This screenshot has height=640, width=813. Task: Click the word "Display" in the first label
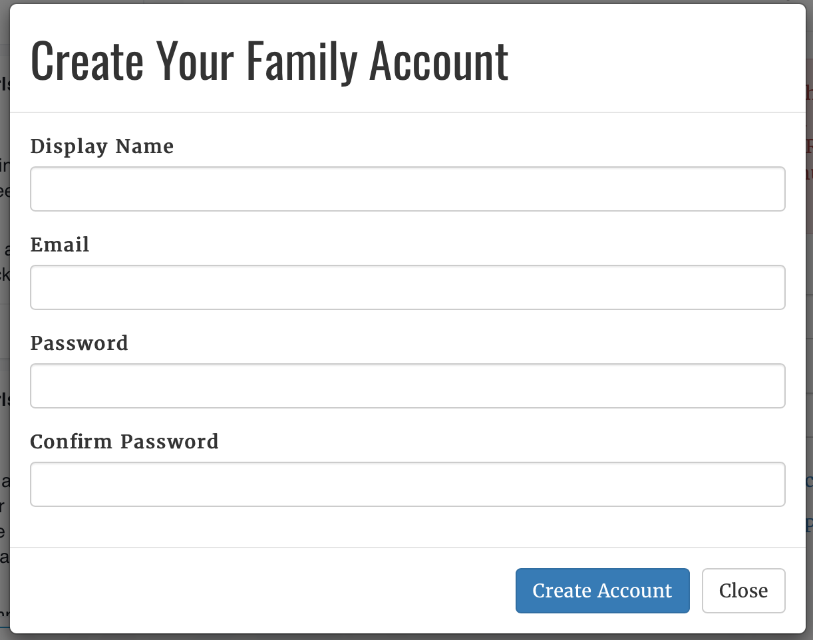[x=69, y=146]
